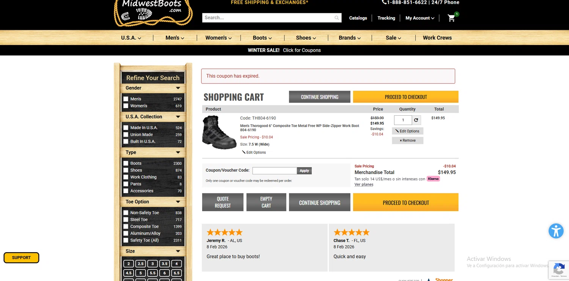Click Chase T.'s five-star rating
The image size is (569, 281).
point(351,232)
